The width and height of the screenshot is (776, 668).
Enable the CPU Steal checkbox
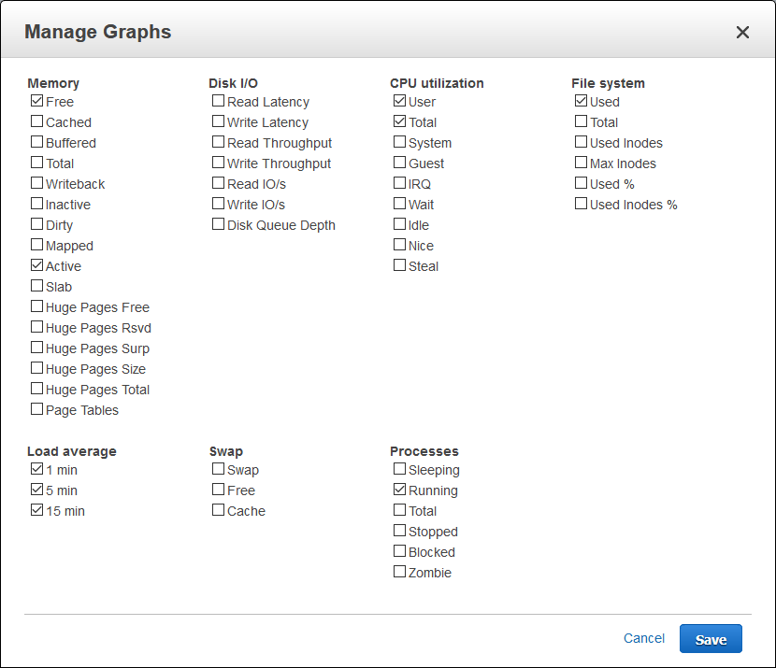tap(399, 265)
